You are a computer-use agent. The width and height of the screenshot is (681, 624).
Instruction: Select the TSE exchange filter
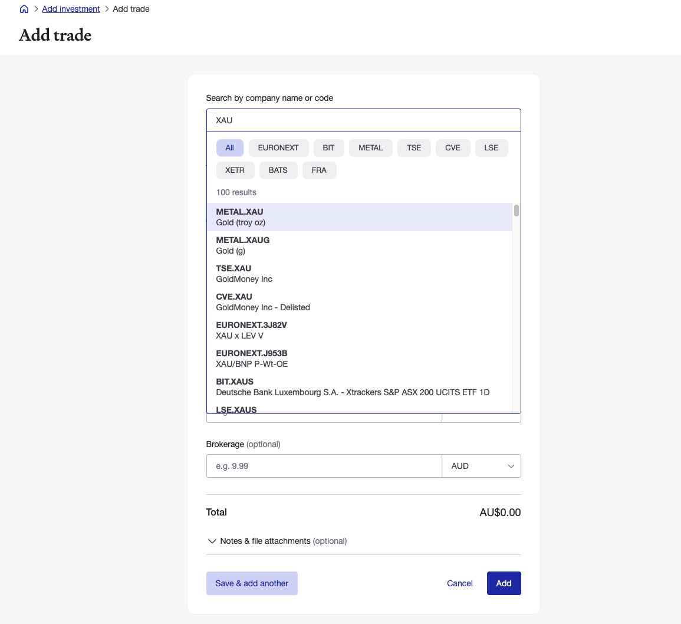click(414, 147)
